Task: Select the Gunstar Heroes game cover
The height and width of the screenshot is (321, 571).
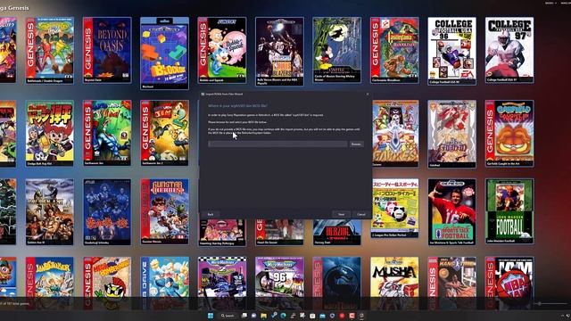Action: click(164, 211)
